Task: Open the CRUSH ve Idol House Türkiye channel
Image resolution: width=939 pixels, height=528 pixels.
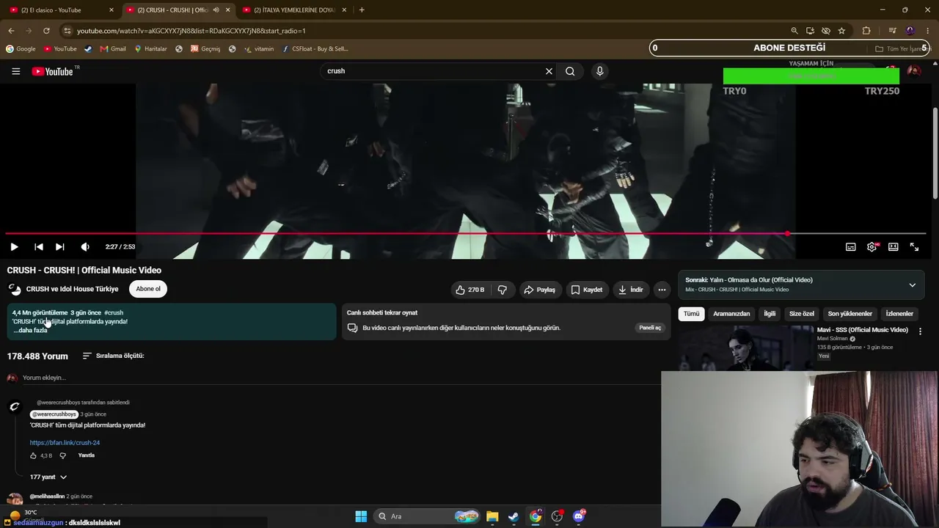Action: [x=72, y=289]
